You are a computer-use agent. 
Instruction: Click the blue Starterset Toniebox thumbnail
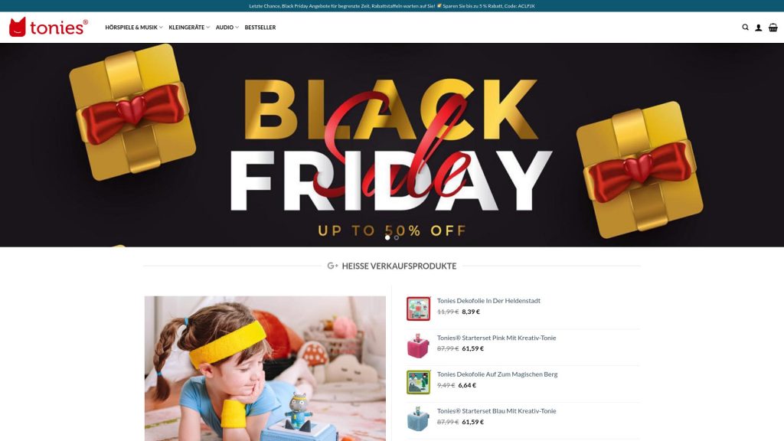(419, 419)
